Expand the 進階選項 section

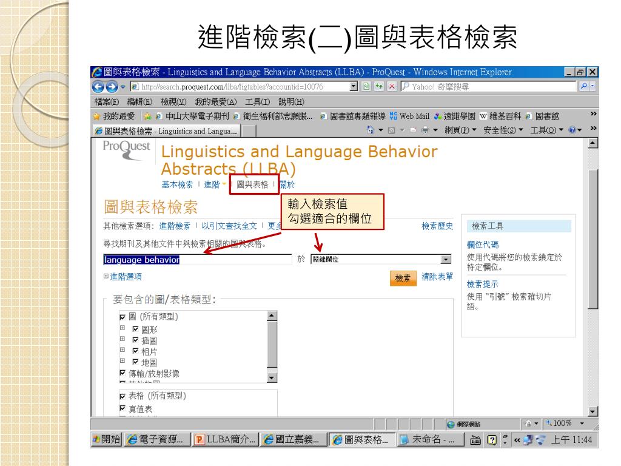pyautogui.click(x=123, y=277)
